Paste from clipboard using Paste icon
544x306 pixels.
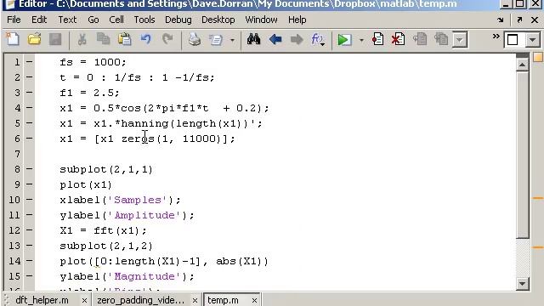[125, 39]
